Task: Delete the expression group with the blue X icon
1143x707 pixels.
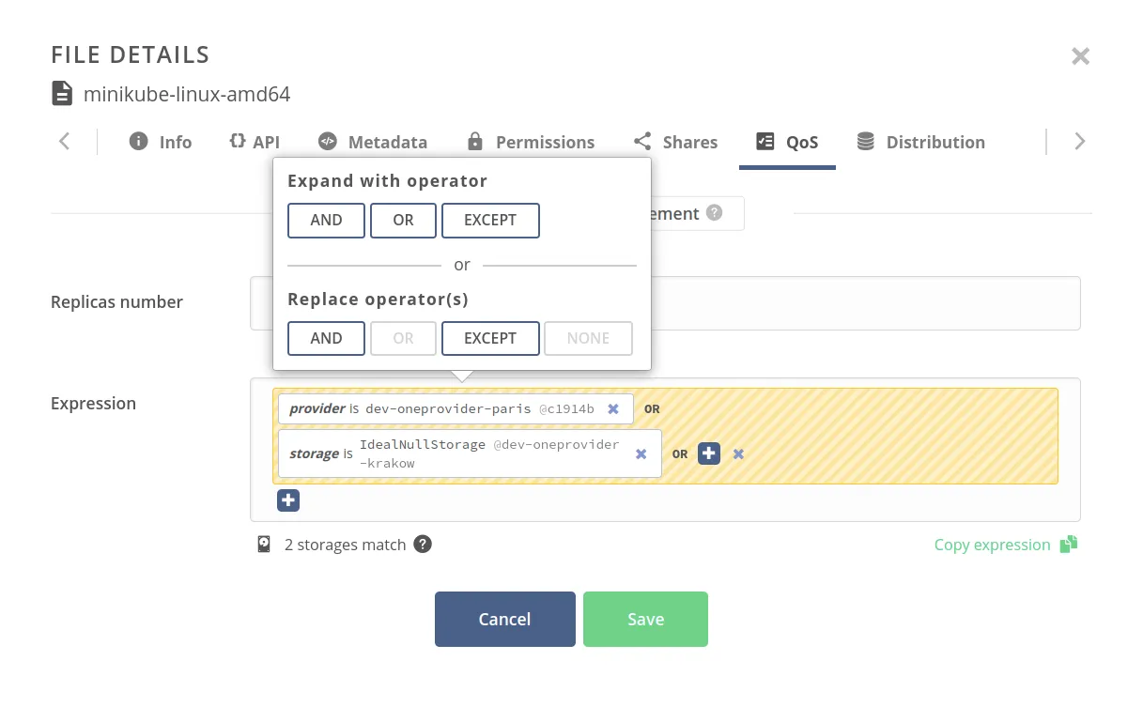Action: [738, 453]
